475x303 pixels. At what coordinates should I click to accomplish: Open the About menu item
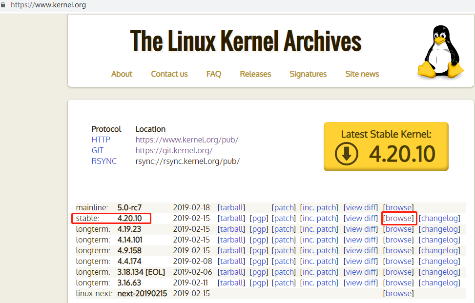122,74
